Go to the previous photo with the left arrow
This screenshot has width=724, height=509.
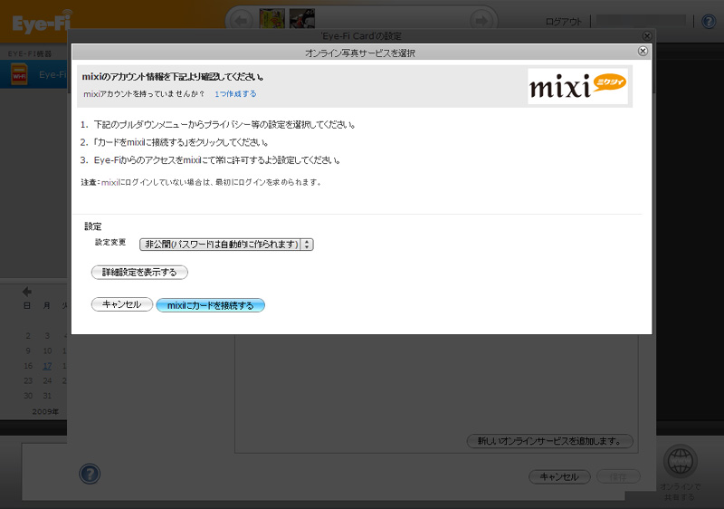click(242, 20)
